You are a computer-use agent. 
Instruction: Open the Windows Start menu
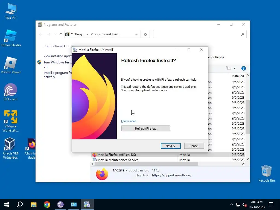point(7,205)
